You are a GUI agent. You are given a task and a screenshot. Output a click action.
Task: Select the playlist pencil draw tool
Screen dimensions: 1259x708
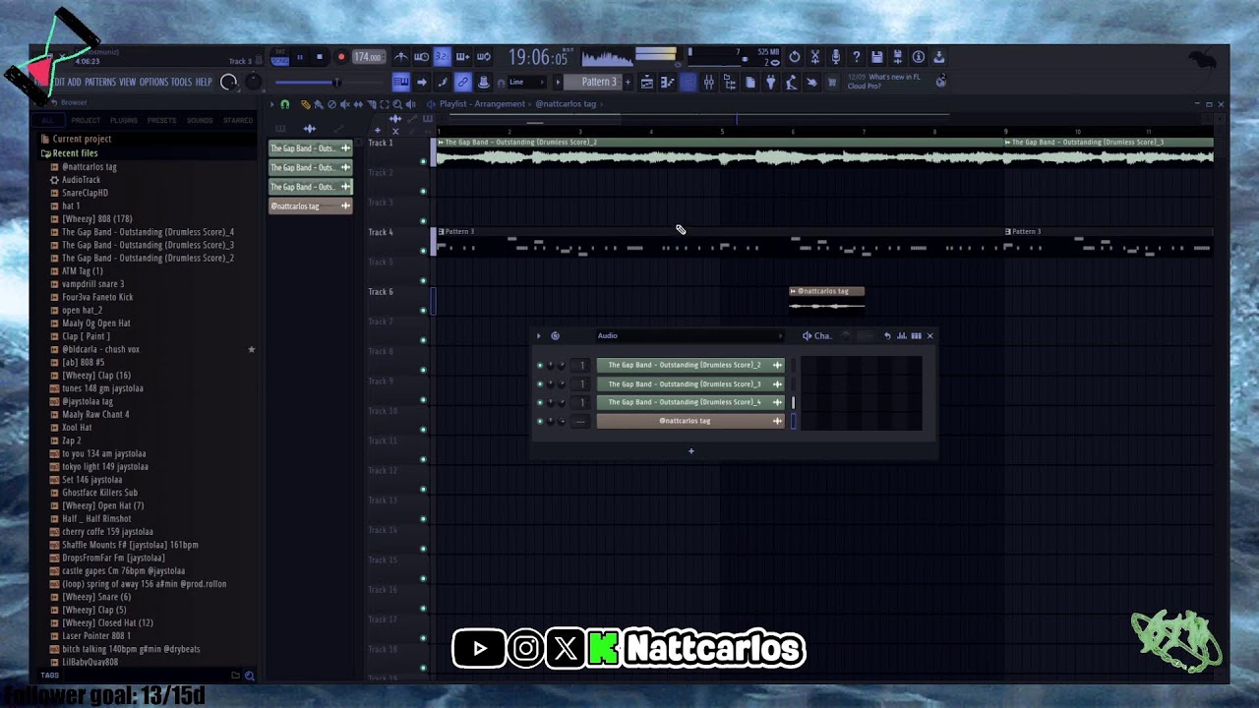click(x=305, y=104)
